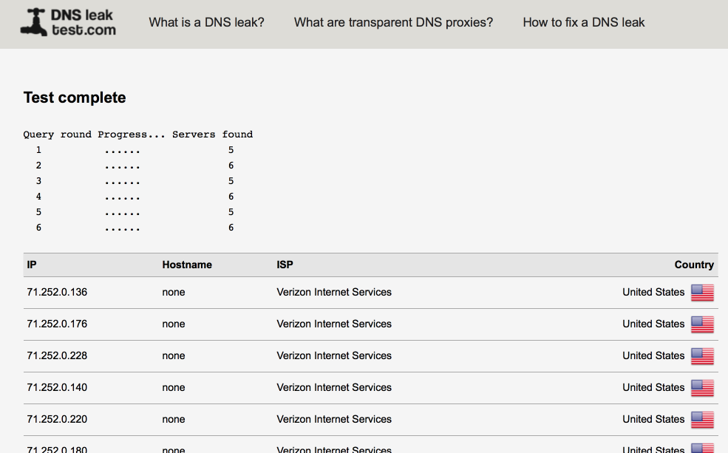Viewport: 728px width, 453px height.
Task: Click the US flag in the 71.252.0.220 row
Action: 702,420
